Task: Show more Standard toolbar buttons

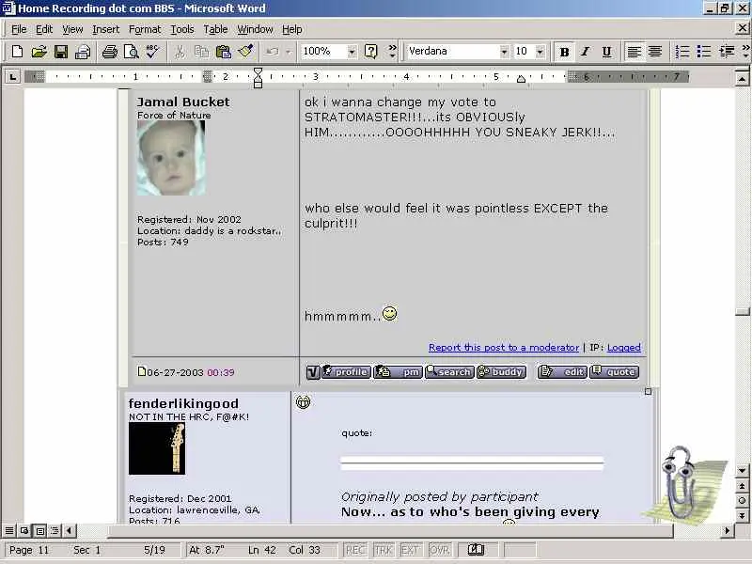Action: pyautogui.click(x=392, y=52)
